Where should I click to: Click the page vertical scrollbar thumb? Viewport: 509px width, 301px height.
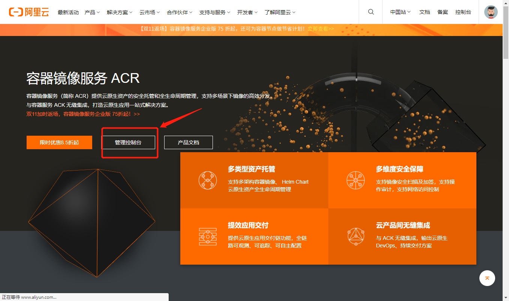pos(506,33)
